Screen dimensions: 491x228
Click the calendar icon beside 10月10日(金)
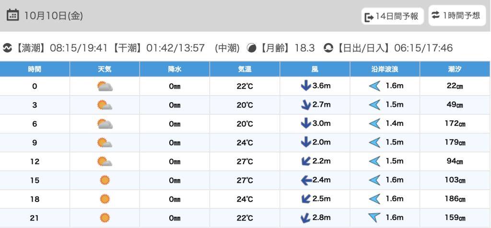tap(13, 15)
